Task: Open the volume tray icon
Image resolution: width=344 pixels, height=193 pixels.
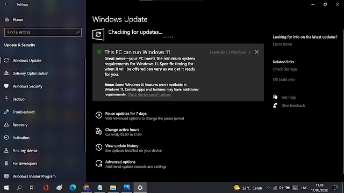Action: (281, 188)
